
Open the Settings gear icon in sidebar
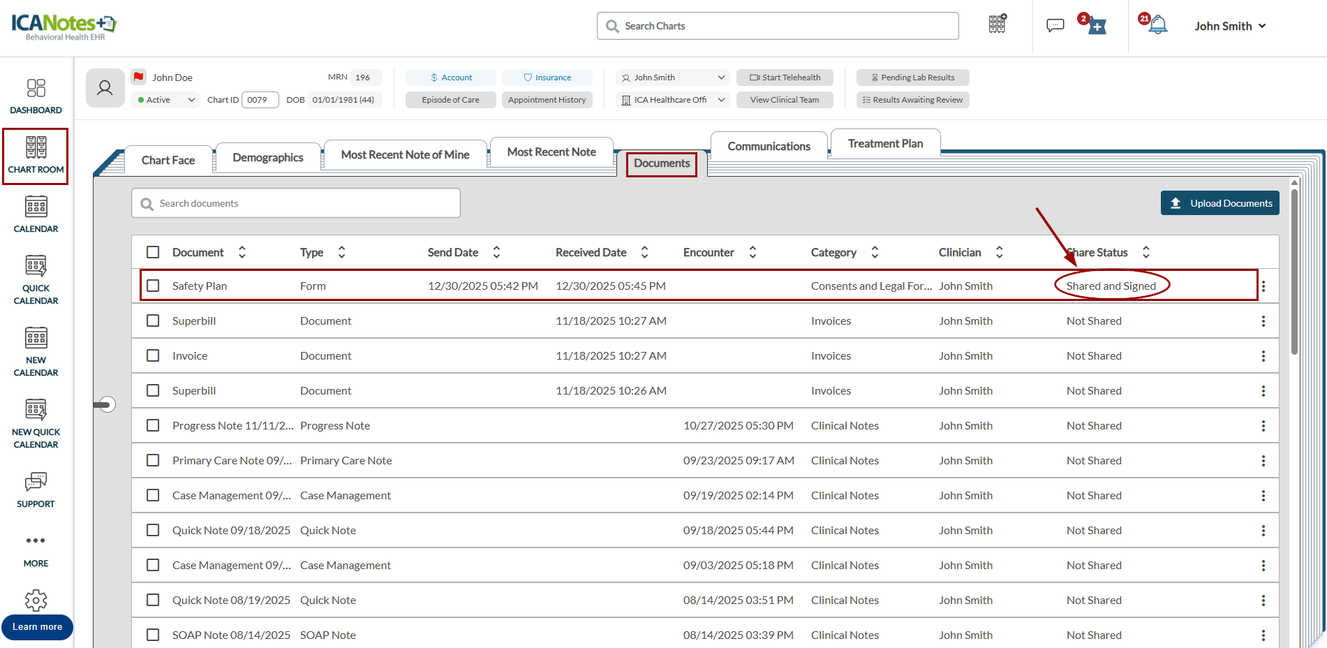[x=36, y=600]
